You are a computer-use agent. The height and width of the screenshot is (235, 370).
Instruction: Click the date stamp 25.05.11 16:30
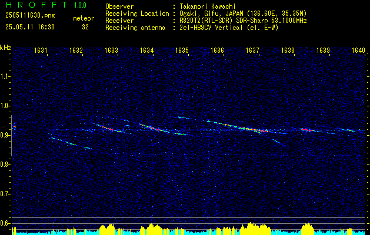pyautogui.click(x=30, y=27)
